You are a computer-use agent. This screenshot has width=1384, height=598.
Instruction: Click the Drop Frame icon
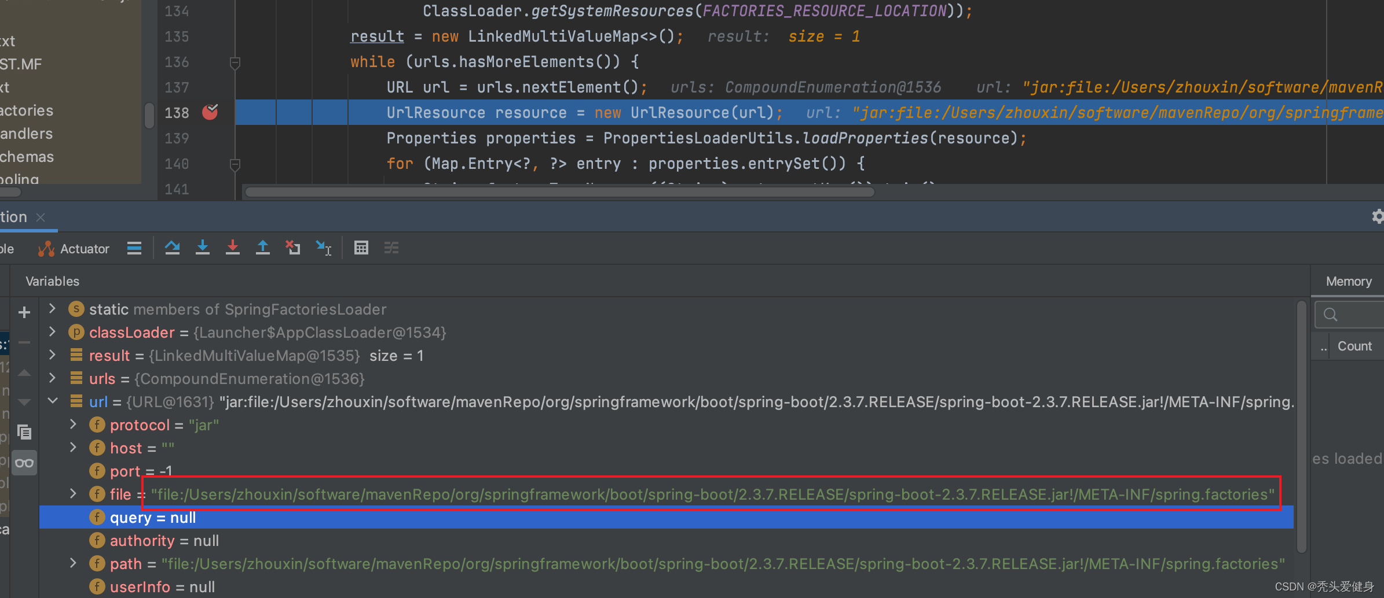tap(292, 248)
